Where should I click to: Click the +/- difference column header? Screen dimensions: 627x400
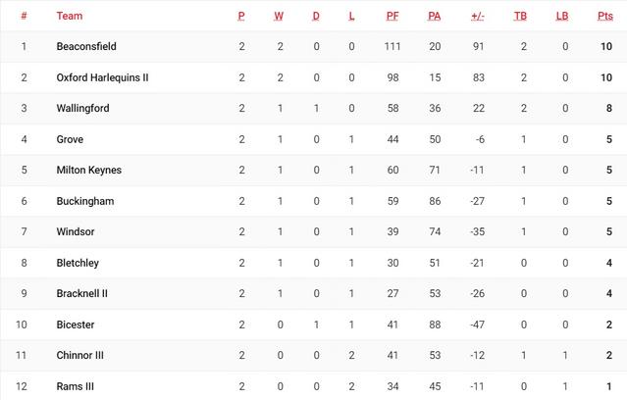point(478,16)
